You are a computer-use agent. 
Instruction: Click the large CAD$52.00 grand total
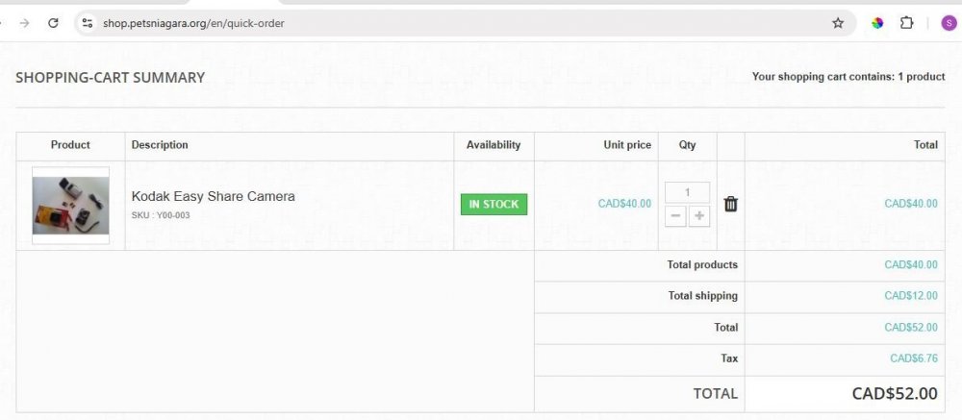tap(895, 394)
